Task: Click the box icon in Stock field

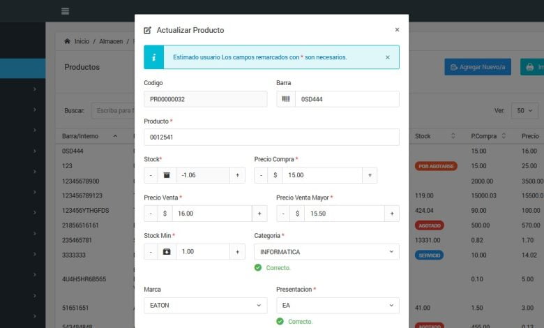Action: point(166,175)
